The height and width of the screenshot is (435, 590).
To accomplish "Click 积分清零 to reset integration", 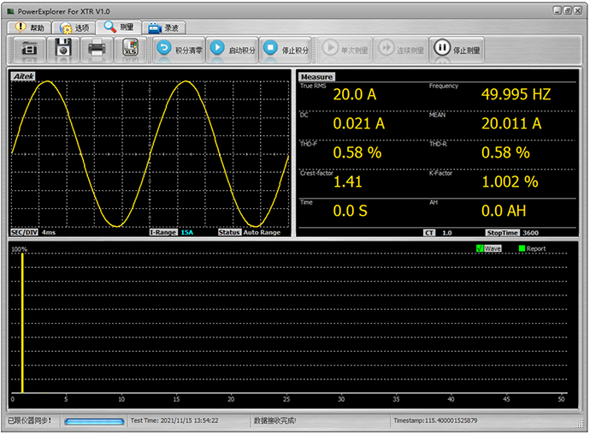I will click(x=179, y=50).
